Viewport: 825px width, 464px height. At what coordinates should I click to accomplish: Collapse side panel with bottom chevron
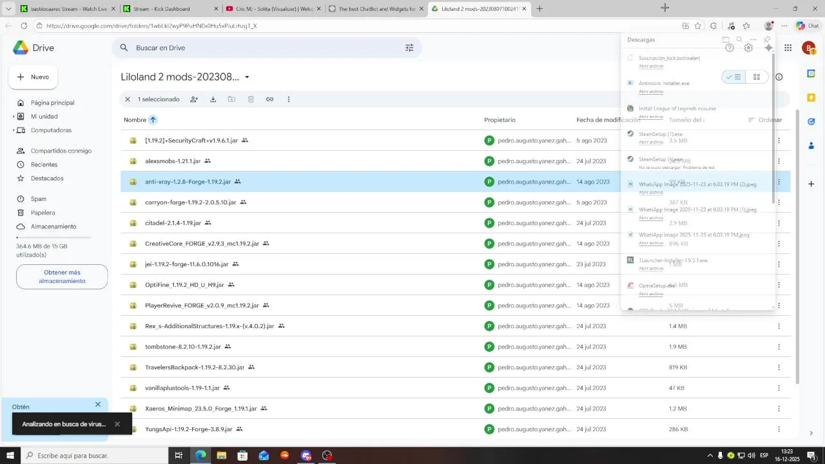click(811, 433)
